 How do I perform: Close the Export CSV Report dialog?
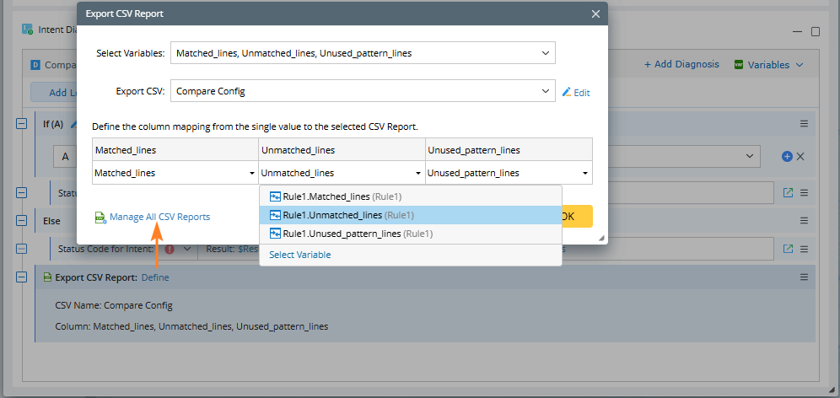(595, 13)
